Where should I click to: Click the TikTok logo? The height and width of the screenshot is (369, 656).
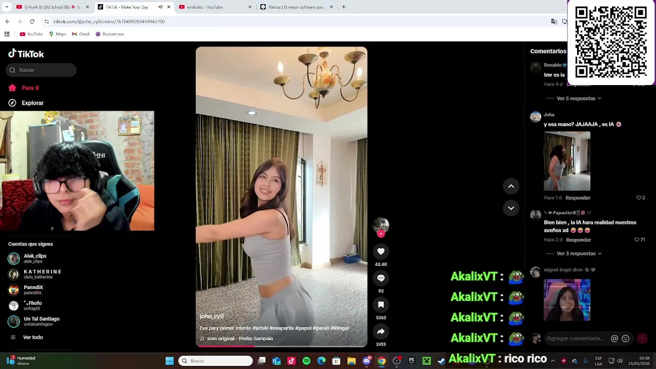coord(26,54)
